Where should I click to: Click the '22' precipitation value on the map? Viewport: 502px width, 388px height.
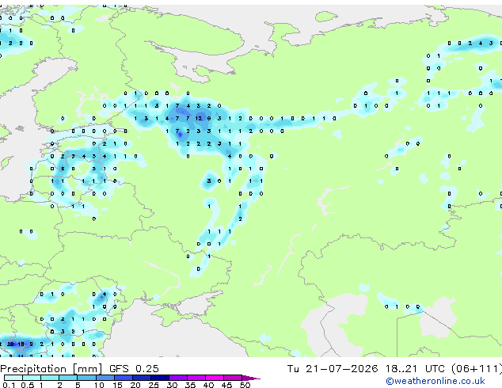pos(10,344)
